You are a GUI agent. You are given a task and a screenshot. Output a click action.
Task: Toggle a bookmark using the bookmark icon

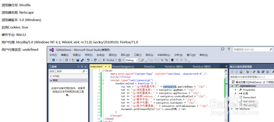[172, 60]
